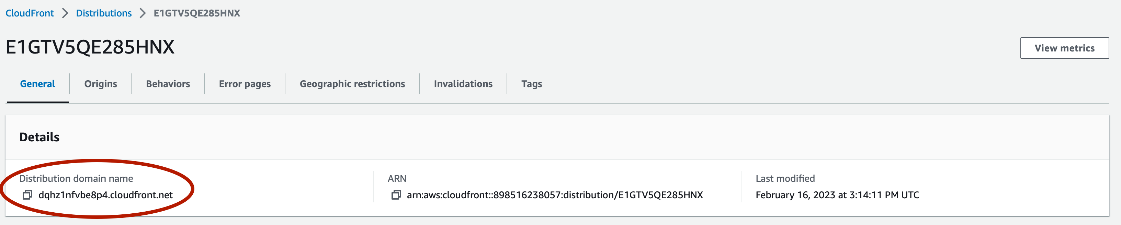Click the chevron after the CloudFront breadcrumb
Viewport: 1121px width, 225px height.
click(65, 13)
